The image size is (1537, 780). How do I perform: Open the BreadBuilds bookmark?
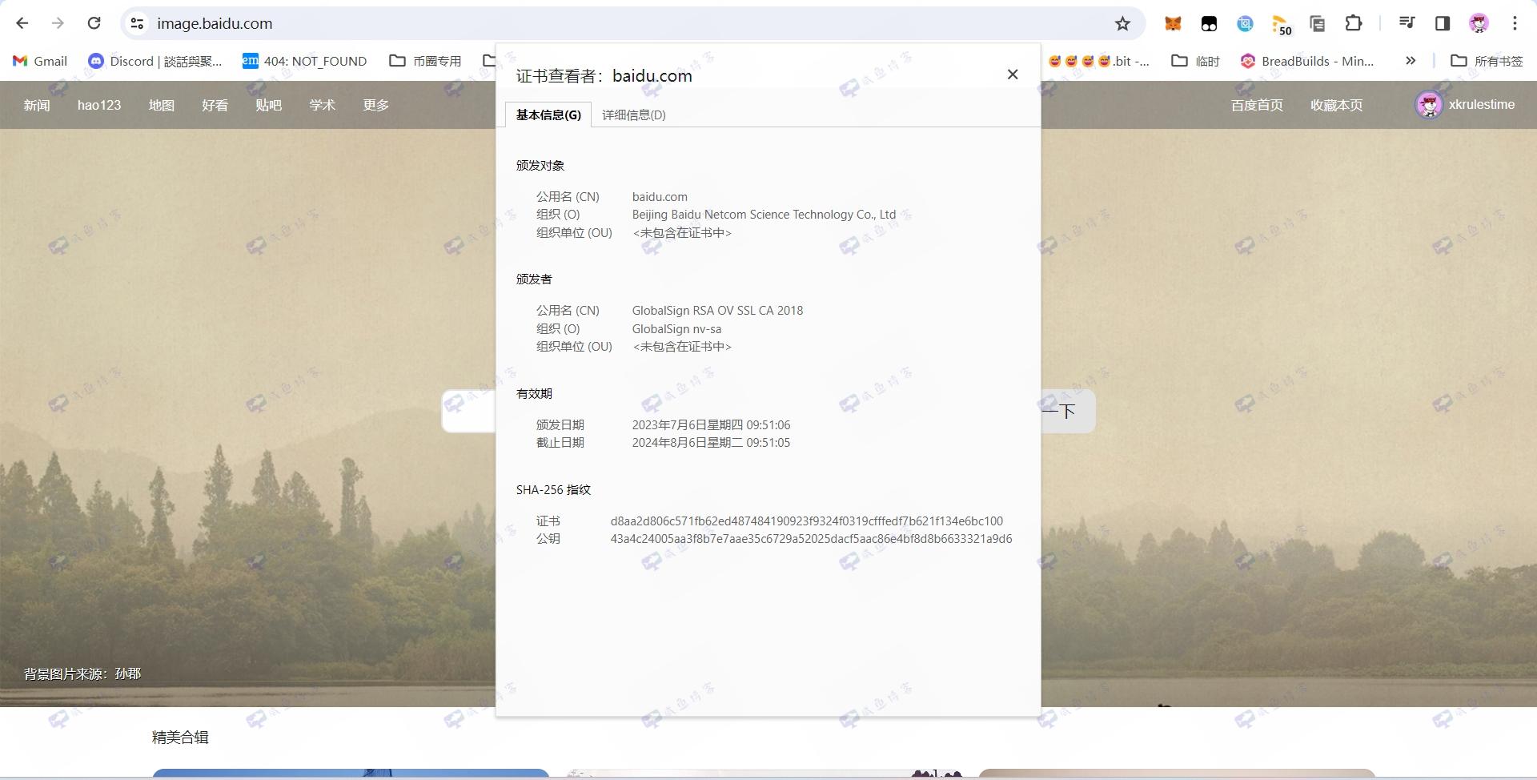[1306, 61]
